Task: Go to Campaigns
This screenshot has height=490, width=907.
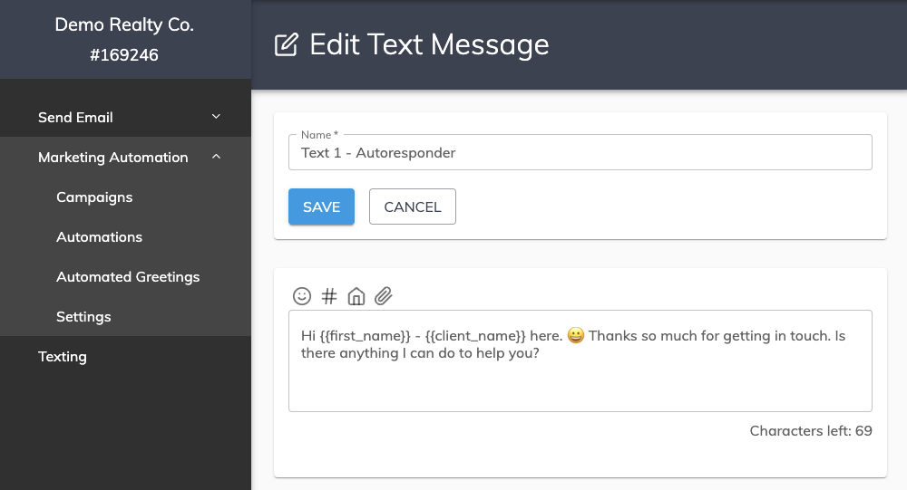Action: point(94,197)
